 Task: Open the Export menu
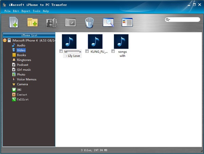(x=26, y=11)
